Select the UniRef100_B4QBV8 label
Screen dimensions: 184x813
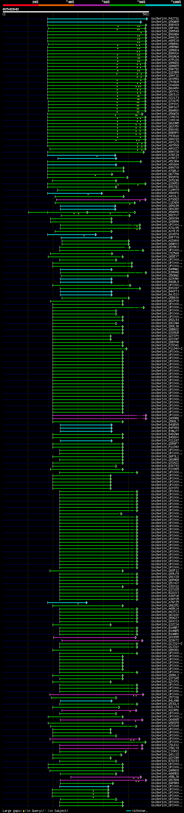pos(165,425)
